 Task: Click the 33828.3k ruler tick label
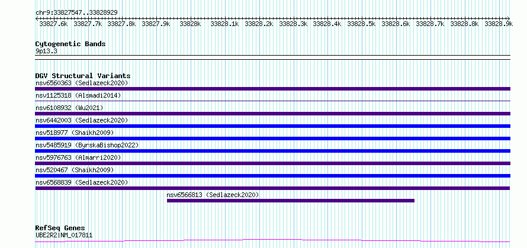294,24
